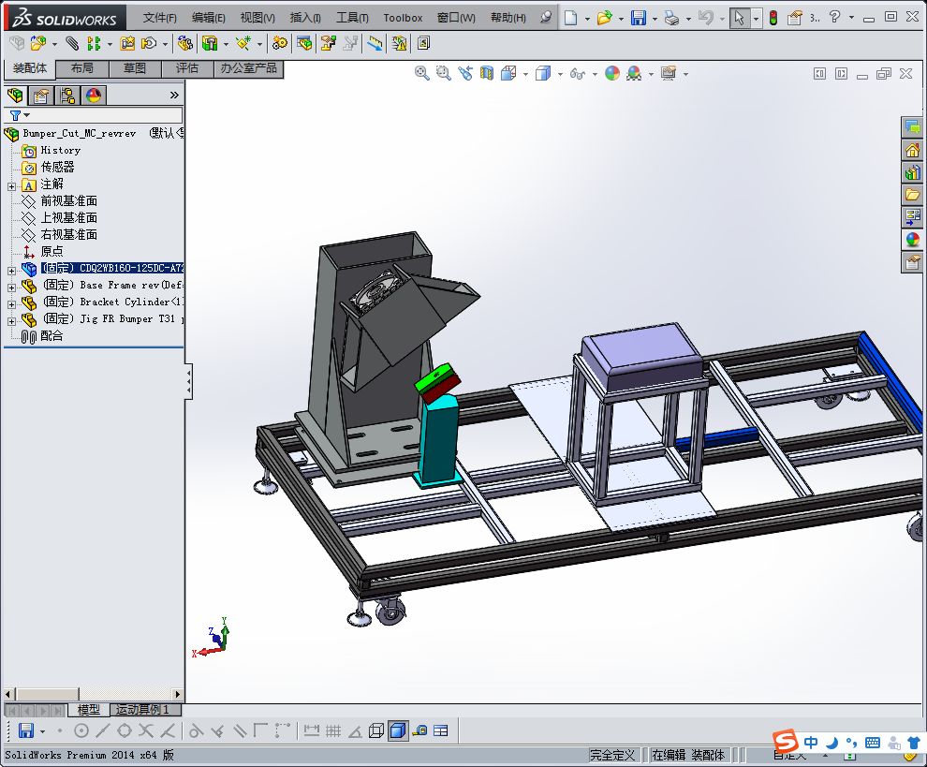
Task: Toggle the Select arrow tool
Action: click(x=740, y=18)
